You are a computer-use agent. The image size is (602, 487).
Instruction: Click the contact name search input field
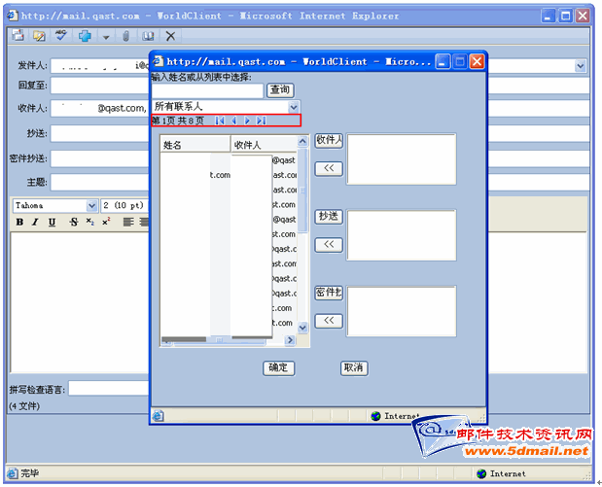[x=207, y=90]
